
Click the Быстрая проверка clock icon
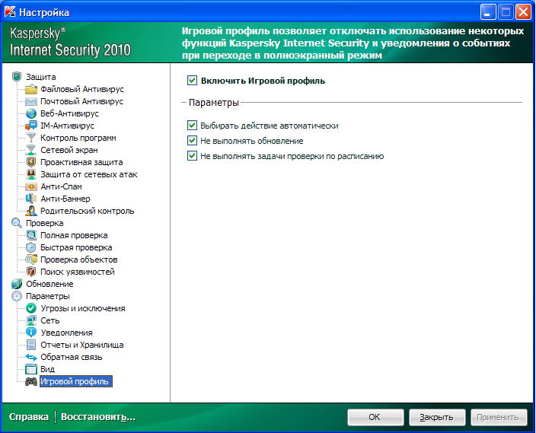tap(31, 247)
